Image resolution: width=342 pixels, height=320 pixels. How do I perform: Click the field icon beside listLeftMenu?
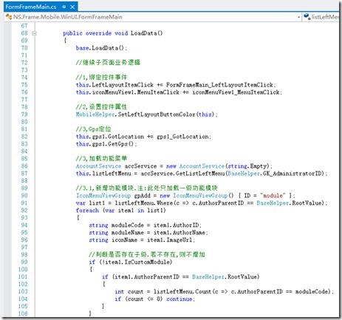pyautogui.click(x=307, y=17)
